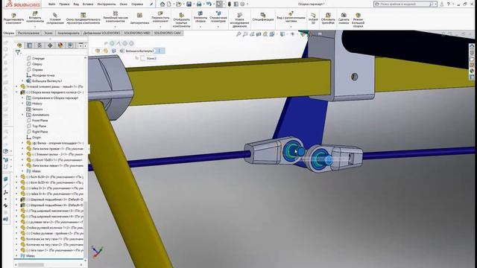Expand the Бобышка-Вытянуть7 feature node
The image size is (477, 268).
(22, 81)
